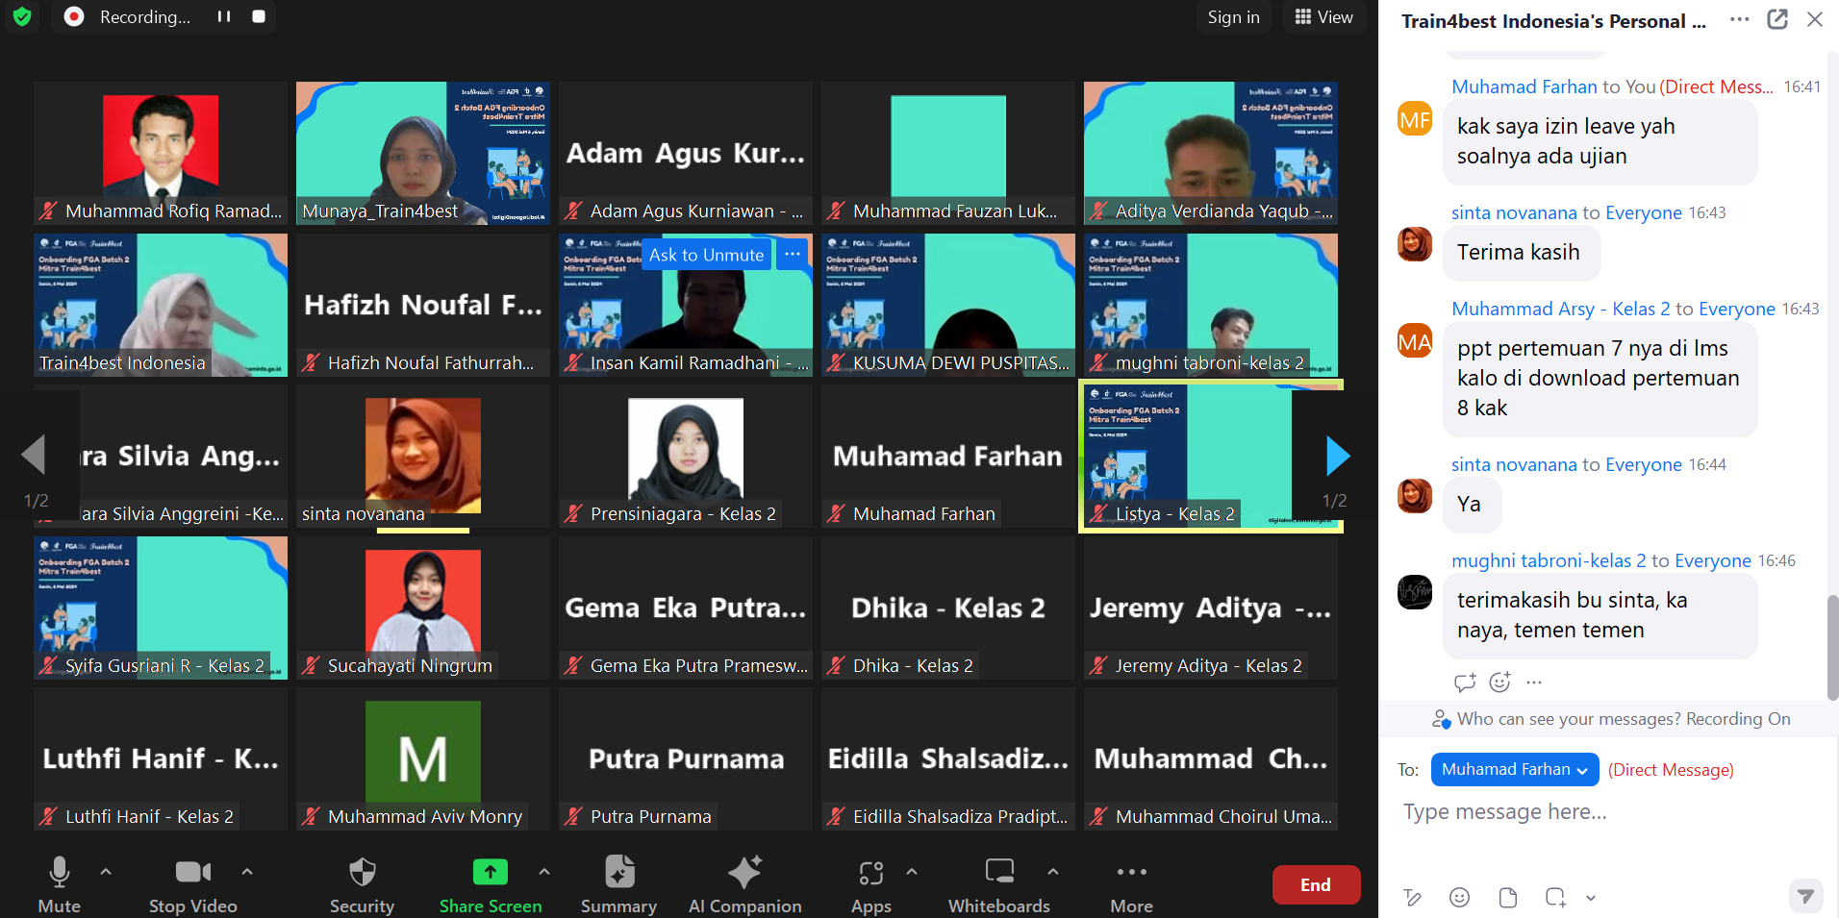This screenshot has height=918, width=1839.
Task: Click Ask to Unmute on Insan Kamil
Action: tap(706, 255)
